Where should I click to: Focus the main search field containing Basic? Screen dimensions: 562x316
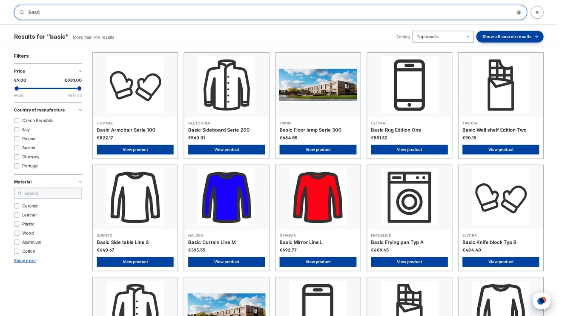[271, 12]
